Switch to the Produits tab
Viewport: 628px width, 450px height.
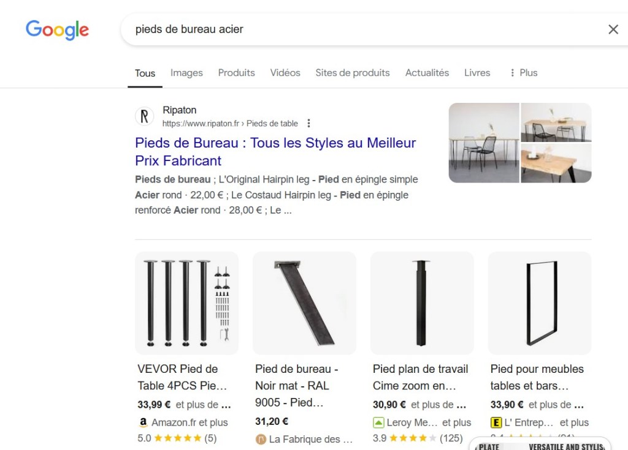click(236, 73)
